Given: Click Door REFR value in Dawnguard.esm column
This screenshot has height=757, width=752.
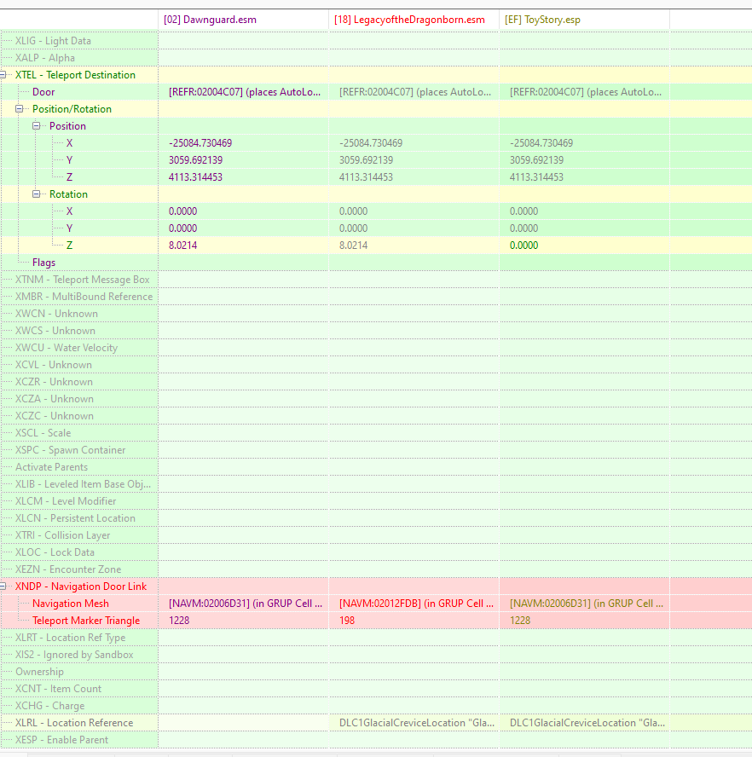Looking at the screenshot, I should click(x=245, y=92).
